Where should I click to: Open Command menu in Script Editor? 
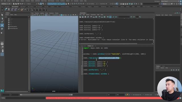pyautogui.click(x=93, y=15)
